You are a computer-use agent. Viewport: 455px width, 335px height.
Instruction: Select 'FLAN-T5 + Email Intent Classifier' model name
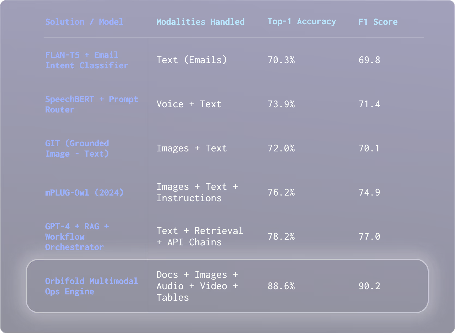point(87,60)
